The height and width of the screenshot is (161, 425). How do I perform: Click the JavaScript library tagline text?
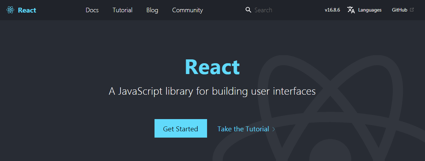pyautogui.click(x=212, y=92)
